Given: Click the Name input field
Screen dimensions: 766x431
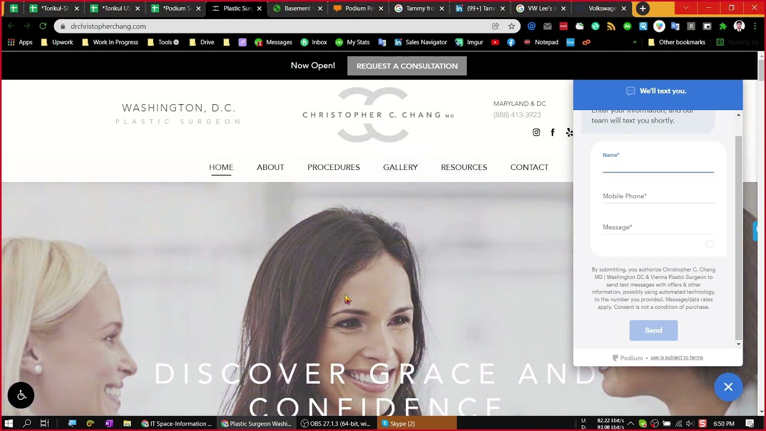Looking at the screenshot, I should coord(658,162).
